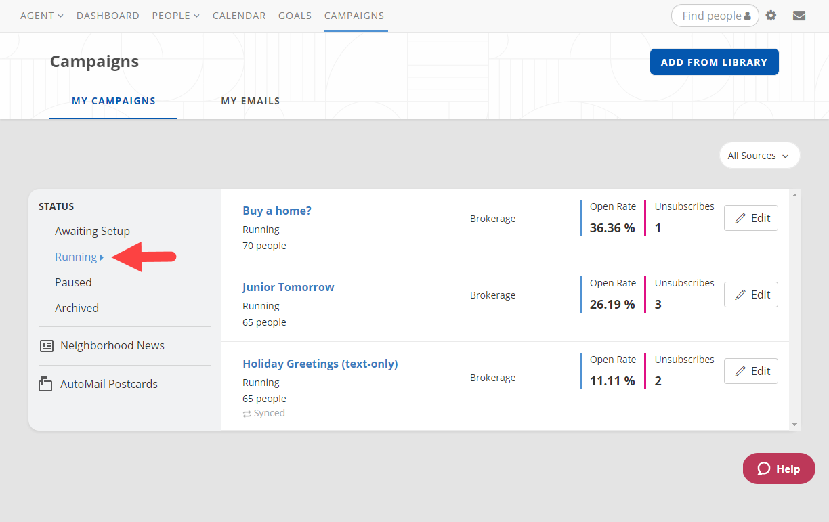Click the person icon in Find people
This screenshot has height=522, width=829.
point(747,16)
